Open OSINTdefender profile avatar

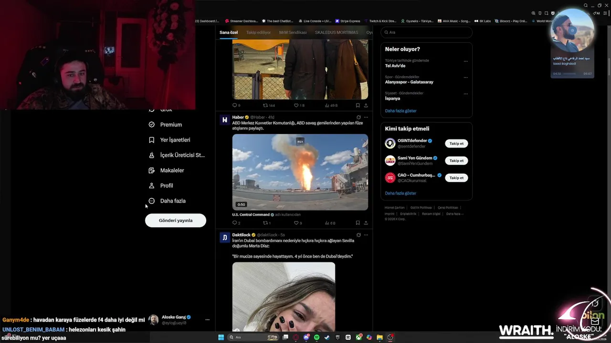[x=390, y=143]
